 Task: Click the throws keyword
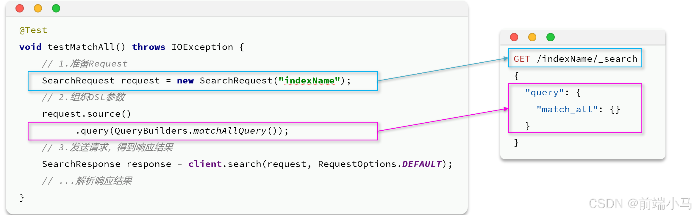click(149, 47)
